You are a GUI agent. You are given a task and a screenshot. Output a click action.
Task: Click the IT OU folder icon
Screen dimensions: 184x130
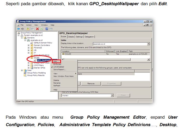pyautogui.click(x=32, y=53)
